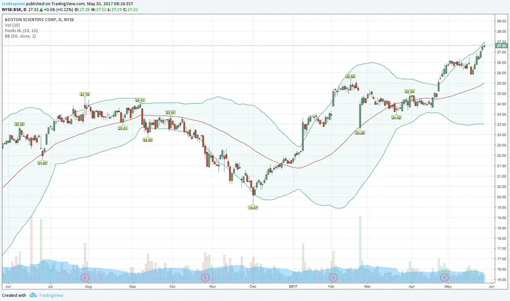Click the pivot low label 21.83
The image size is (510, 301).
tap(43, 163)
